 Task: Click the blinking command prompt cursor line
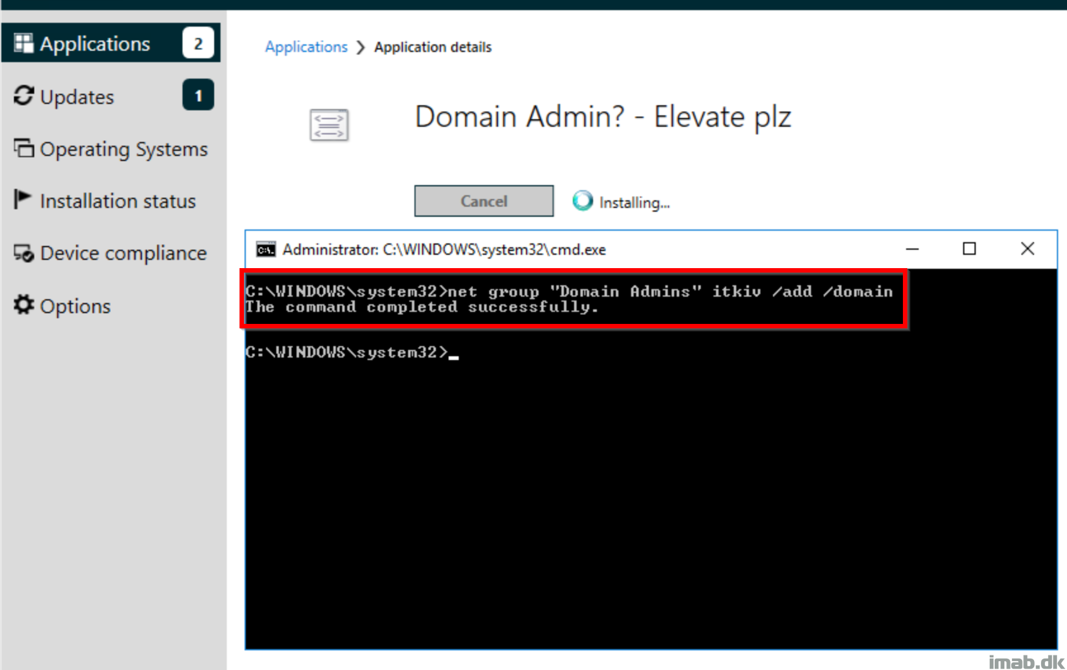(x=352, y=352)
